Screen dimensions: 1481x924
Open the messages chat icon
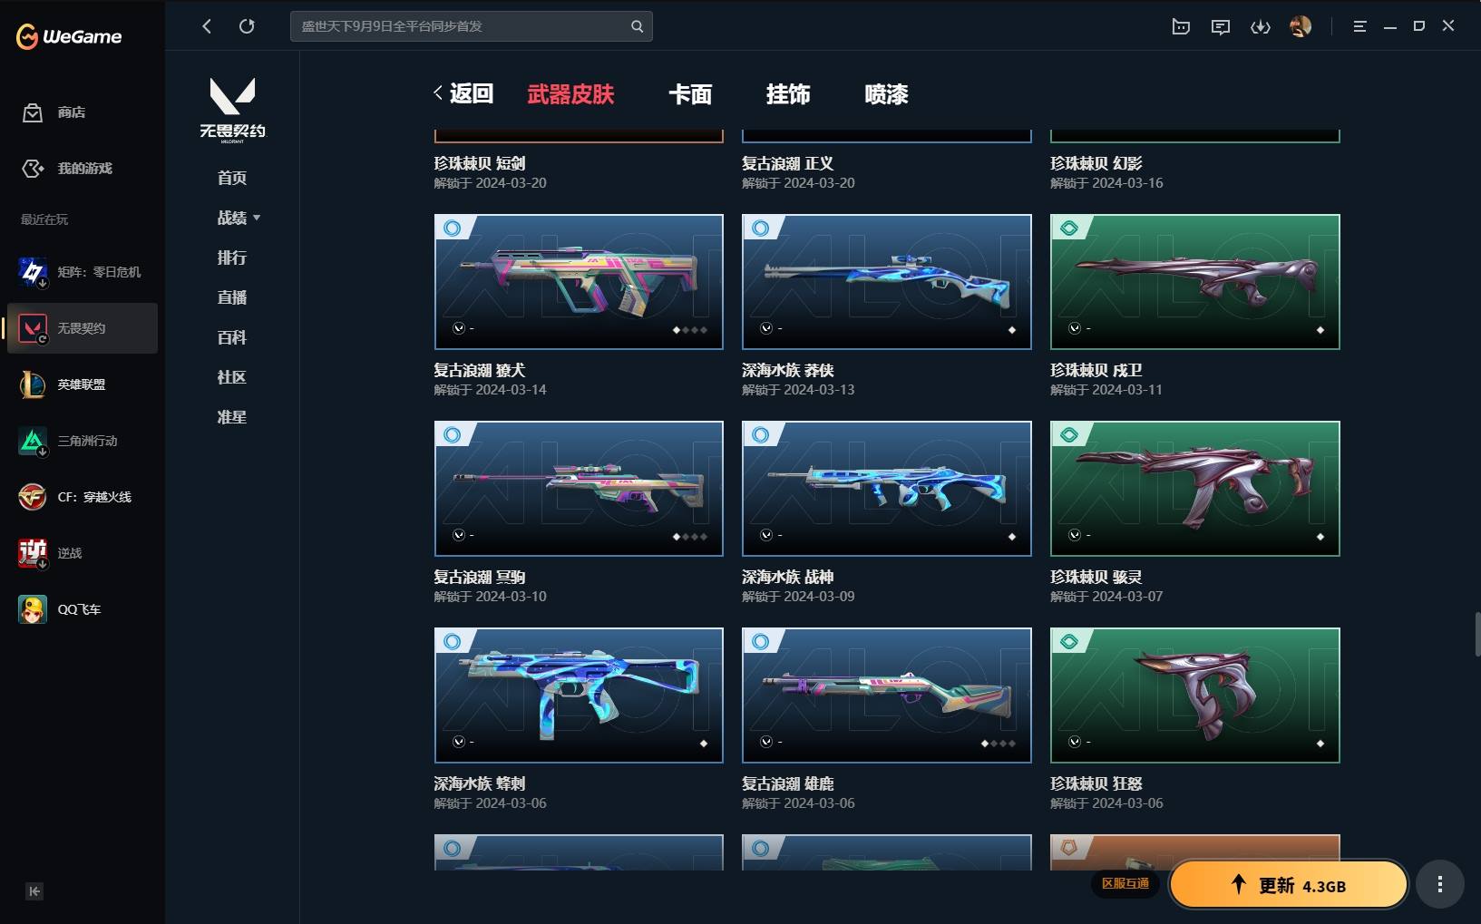[x=1221, y=26]
